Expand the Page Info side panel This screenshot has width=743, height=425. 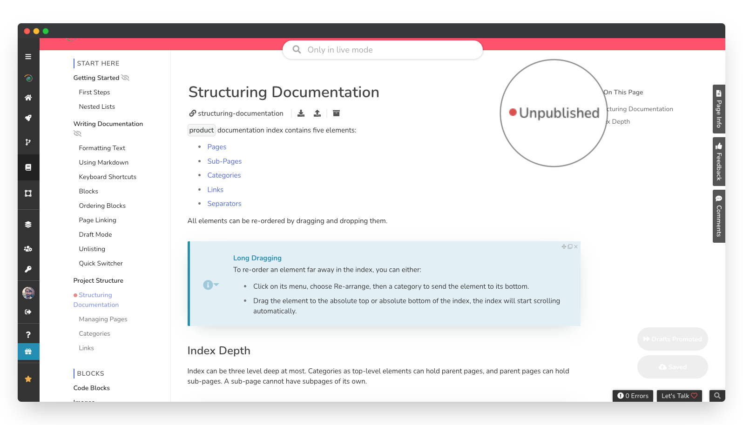(719, 109)
